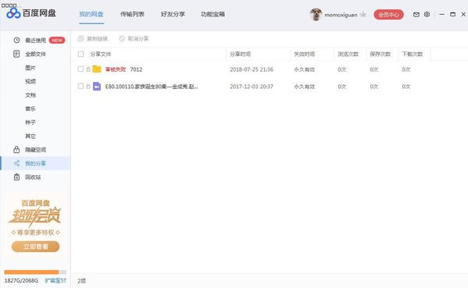Click the 回收站 trash bin icon
468x288 pixels.
(x=16, y=177)
